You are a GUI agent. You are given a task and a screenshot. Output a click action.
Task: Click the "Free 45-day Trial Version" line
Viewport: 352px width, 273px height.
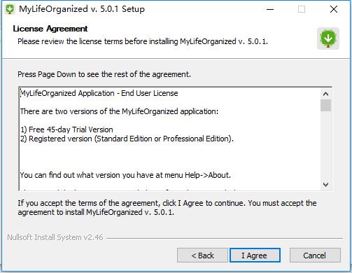click(66, 129)
